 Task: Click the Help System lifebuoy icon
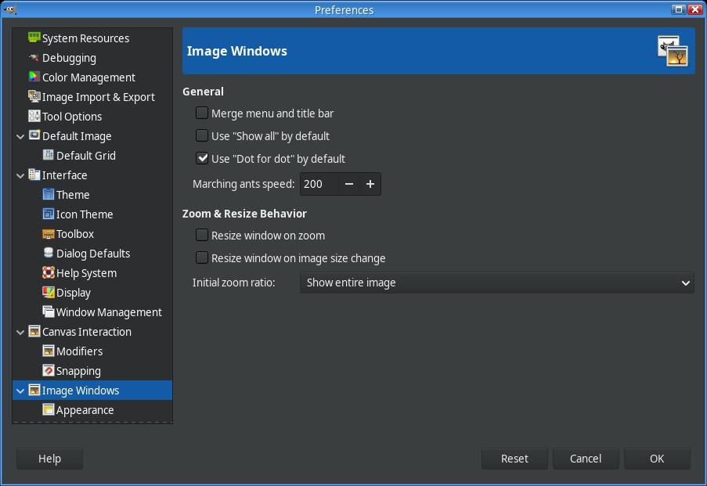(49, 272)
